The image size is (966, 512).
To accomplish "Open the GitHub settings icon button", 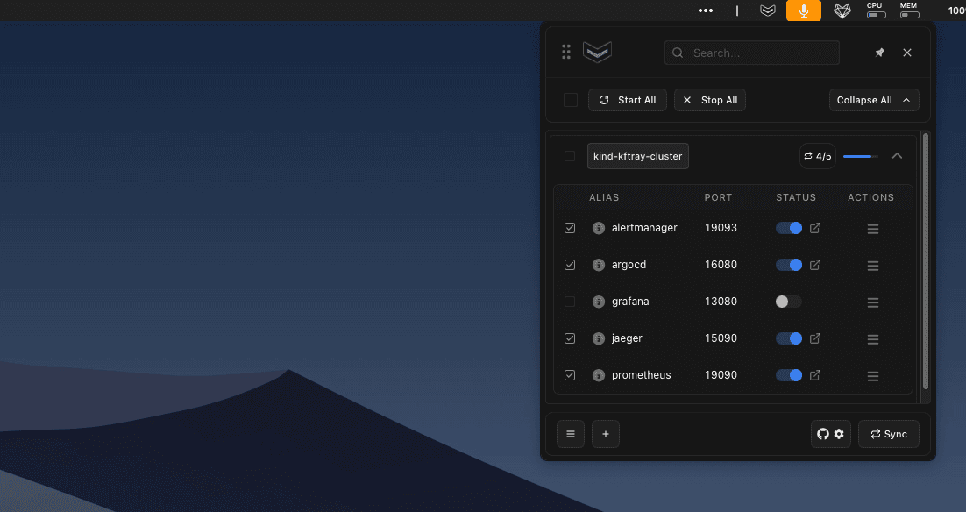I will click(830, 434).
